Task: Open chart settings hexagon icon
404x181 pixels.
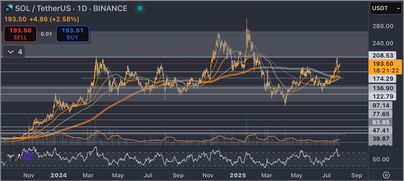Action: 386,175
